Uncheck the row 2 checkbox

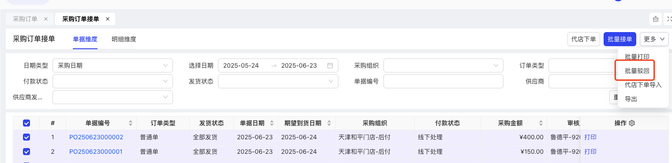pos(26,152)
